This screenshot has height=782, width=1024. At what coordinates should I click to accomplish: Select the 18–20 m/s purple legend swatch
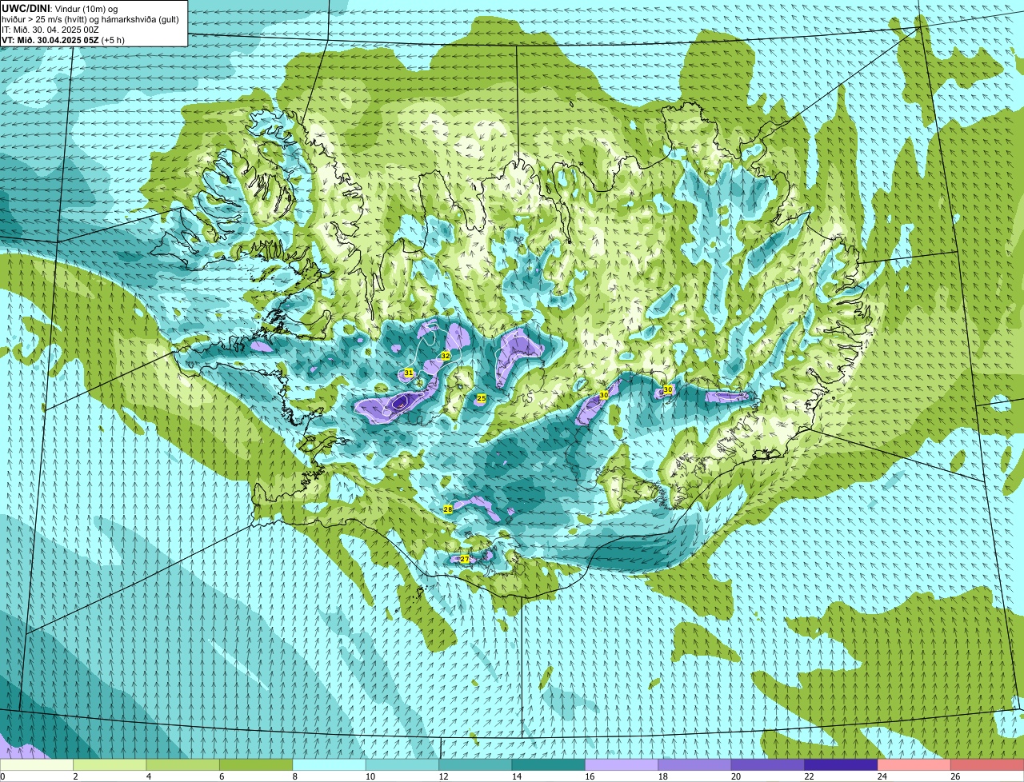point(695,764)
